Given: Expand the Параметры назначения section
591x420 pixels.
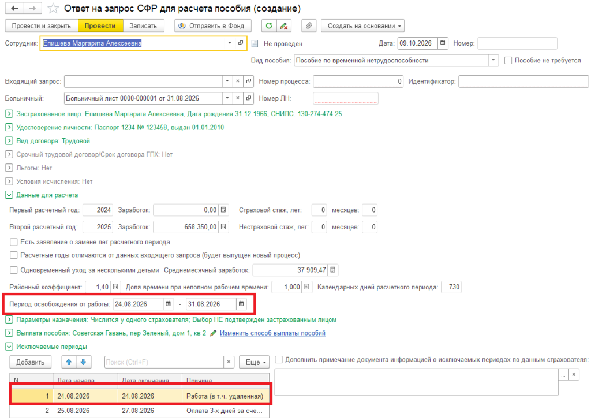Looking at the screenshot, I should point(9,319).
